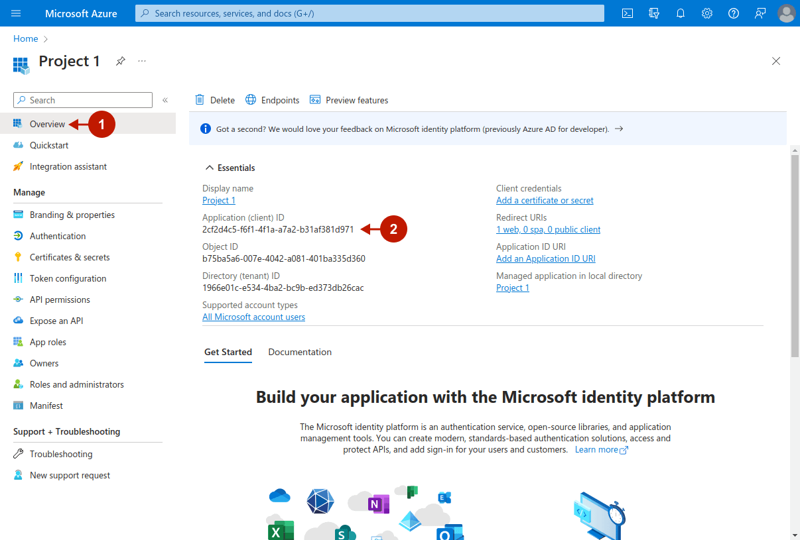Open portal settings gear icon
This screenshot has width=800, height=540.
pos(707,13)
